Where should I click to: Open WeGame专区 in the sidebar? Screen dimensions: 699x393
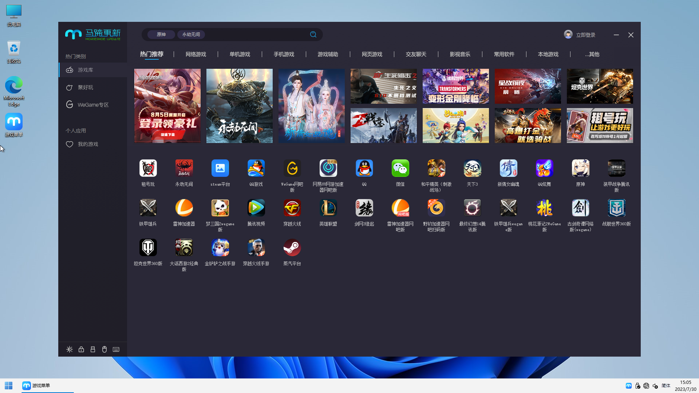click(93, 105)
